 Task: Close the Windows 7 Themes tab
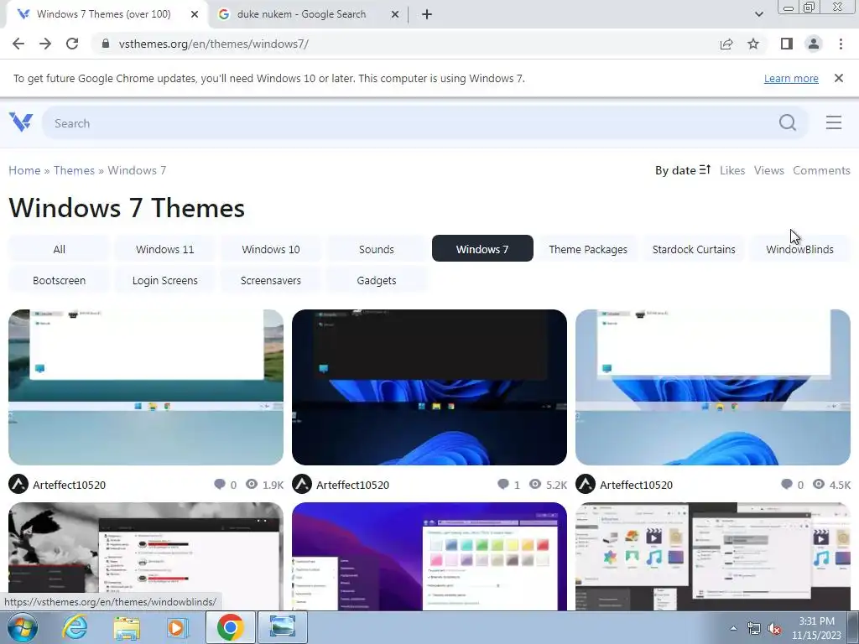[x=195, y=14]
